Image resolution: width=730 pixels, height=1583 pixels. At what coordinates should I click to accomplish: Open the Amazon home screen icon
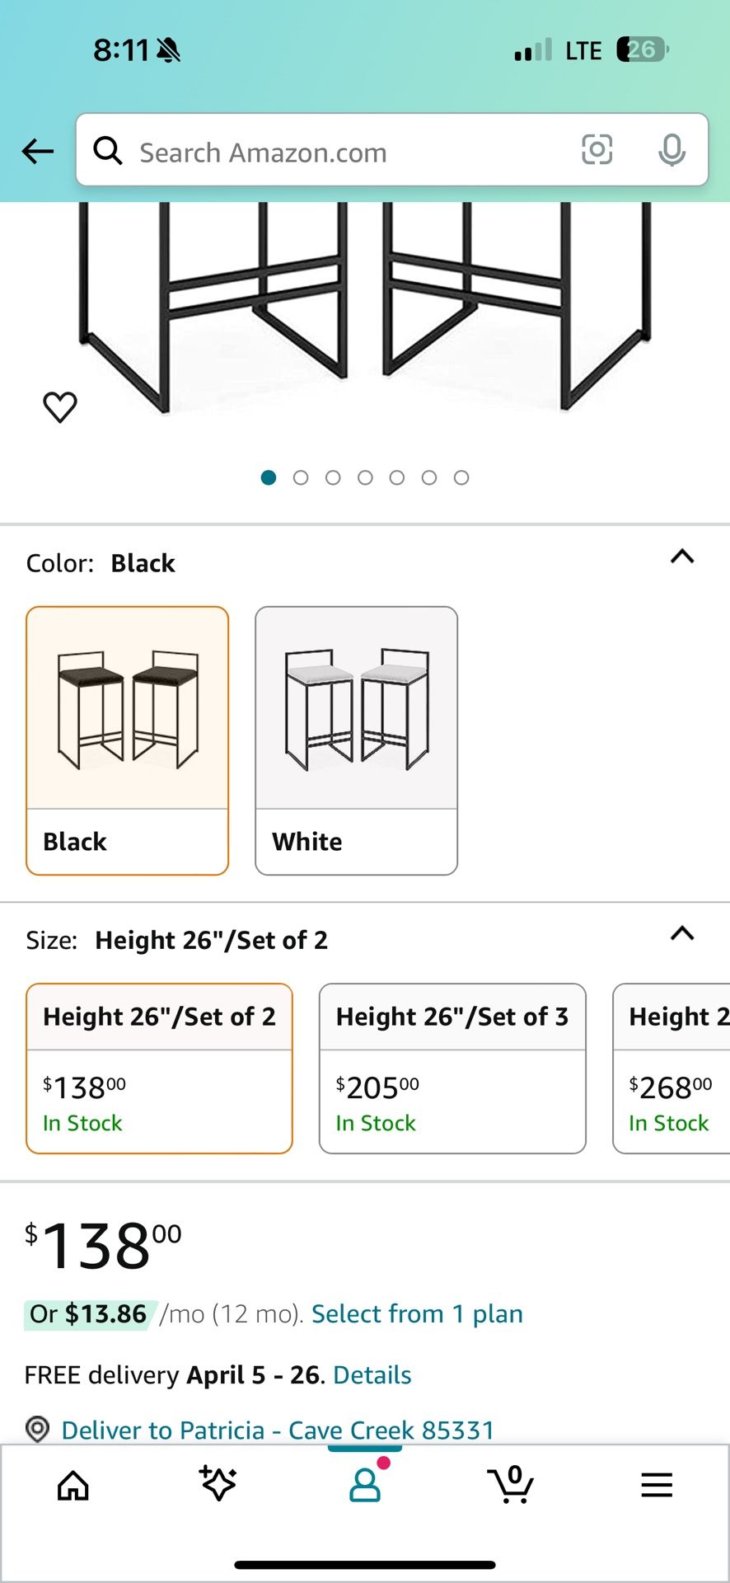tap(73, 1484)
